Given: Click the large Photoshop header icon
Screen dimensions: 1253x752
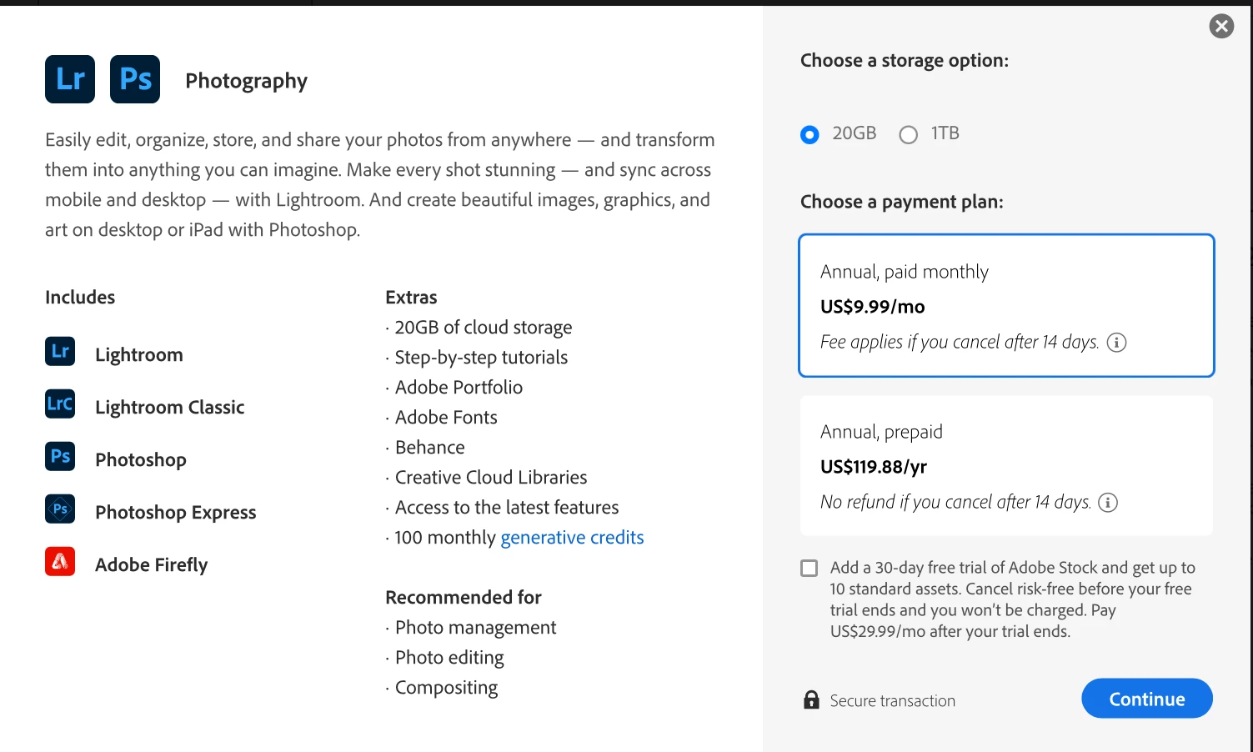Looking at the screenshot, I should point(135,79).
